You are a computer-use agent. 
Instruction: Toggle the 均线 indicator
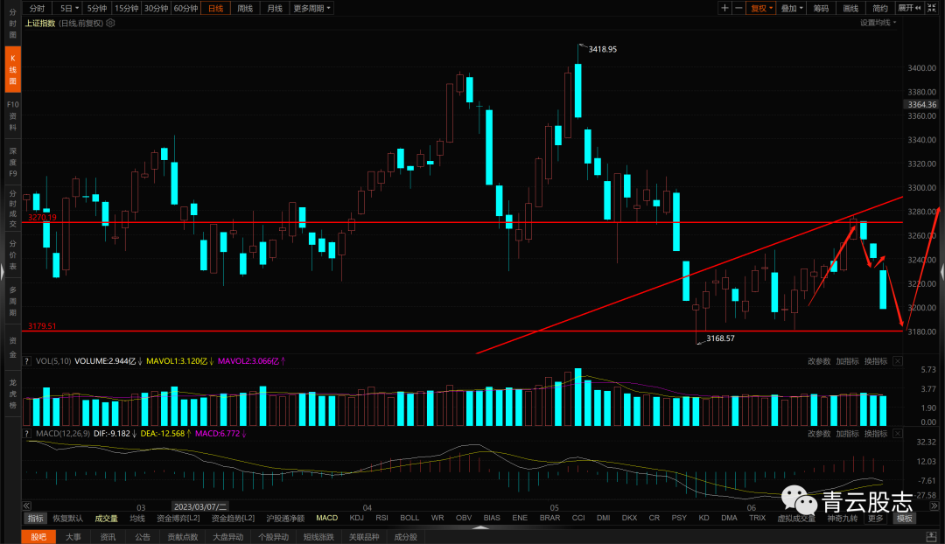[137, 518]
